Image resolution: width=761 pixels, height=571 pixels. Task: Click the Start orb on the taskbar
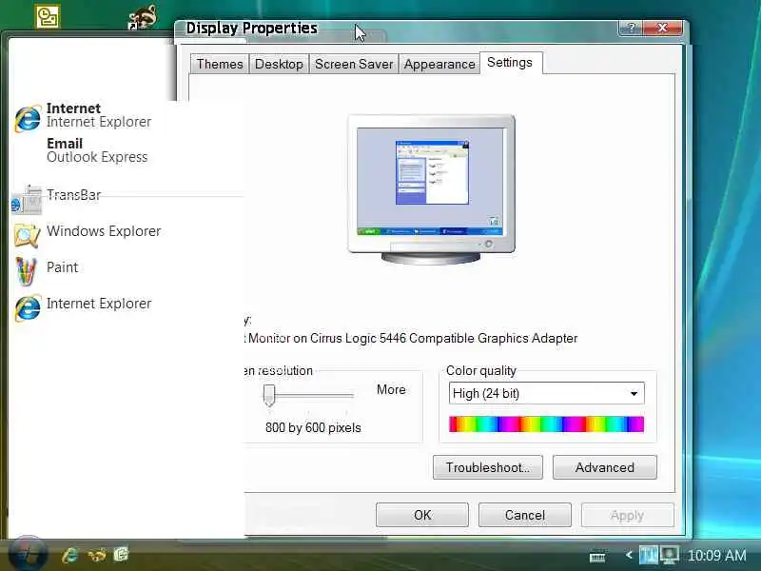(28, 554)
